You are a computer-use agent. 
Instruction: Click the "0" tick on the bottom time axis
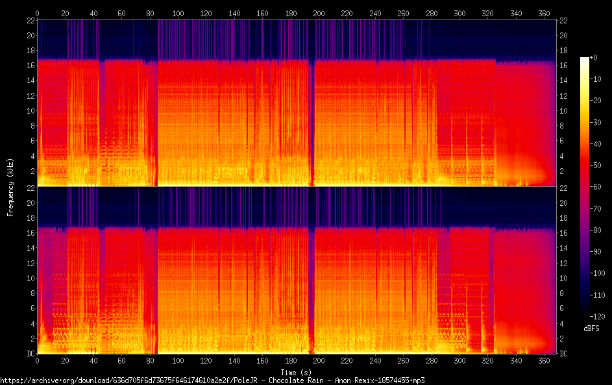click(37, 361)
